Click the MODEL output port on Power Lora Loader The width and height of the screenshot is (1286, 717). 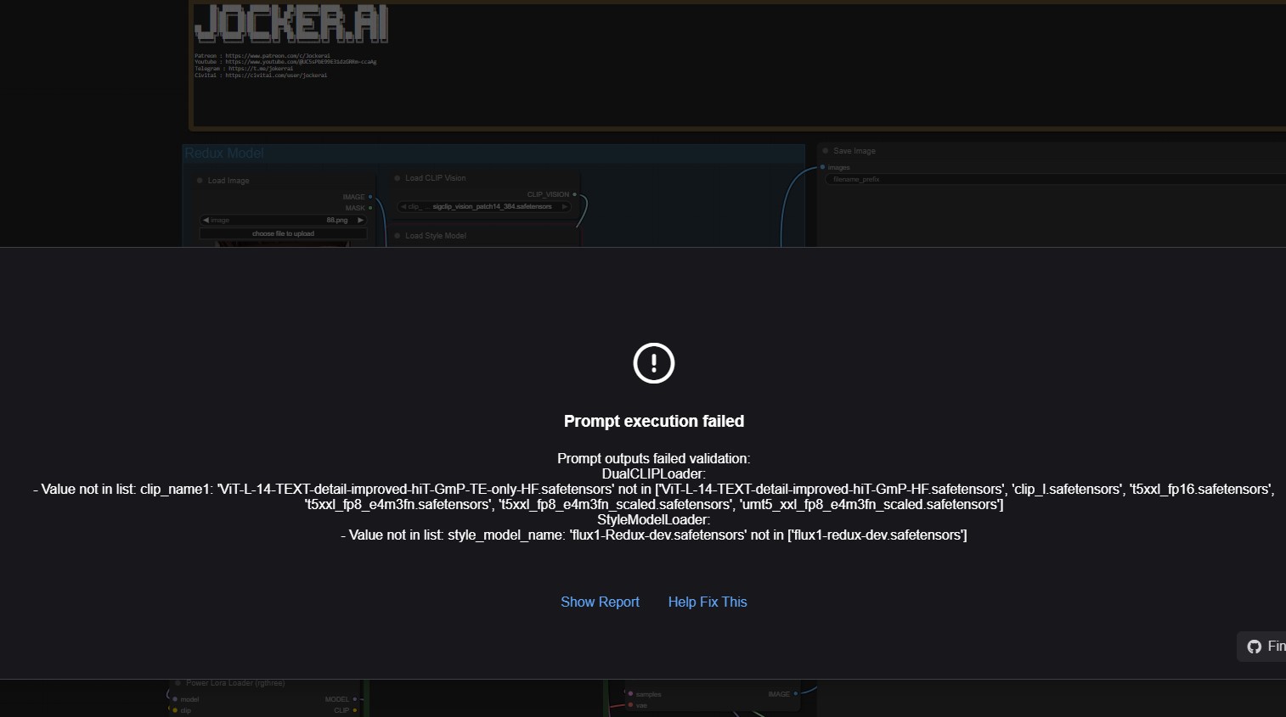coord(355,699)
